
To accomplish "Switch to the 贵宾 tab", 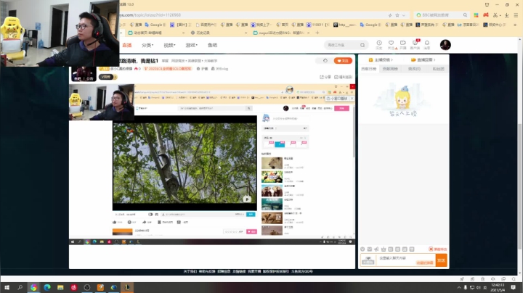I will tap(414, 69).
